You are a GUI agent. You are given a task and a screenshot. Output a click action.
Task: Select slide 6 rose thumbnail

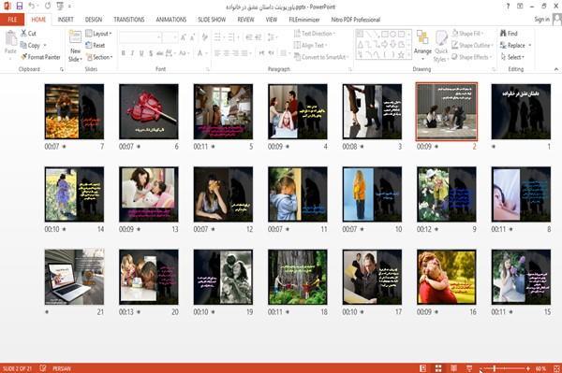[x=149, y=111]
